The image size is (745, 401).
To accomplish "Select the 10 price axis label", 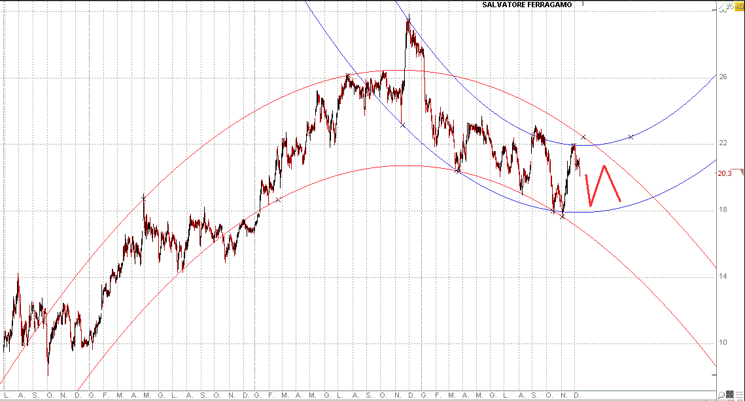I will (x=723, y=343).
